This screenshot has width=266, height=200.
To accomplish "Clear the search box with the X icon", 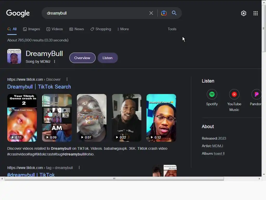I will pos(151,13).
